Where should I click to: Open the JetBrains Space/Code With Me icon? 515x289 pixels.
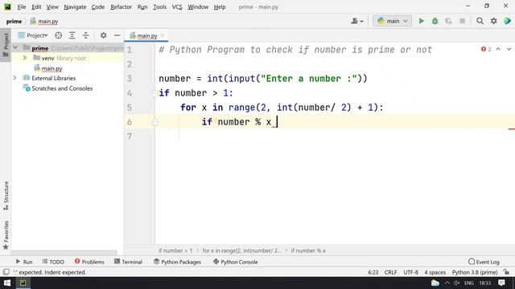tap(507, 21)
